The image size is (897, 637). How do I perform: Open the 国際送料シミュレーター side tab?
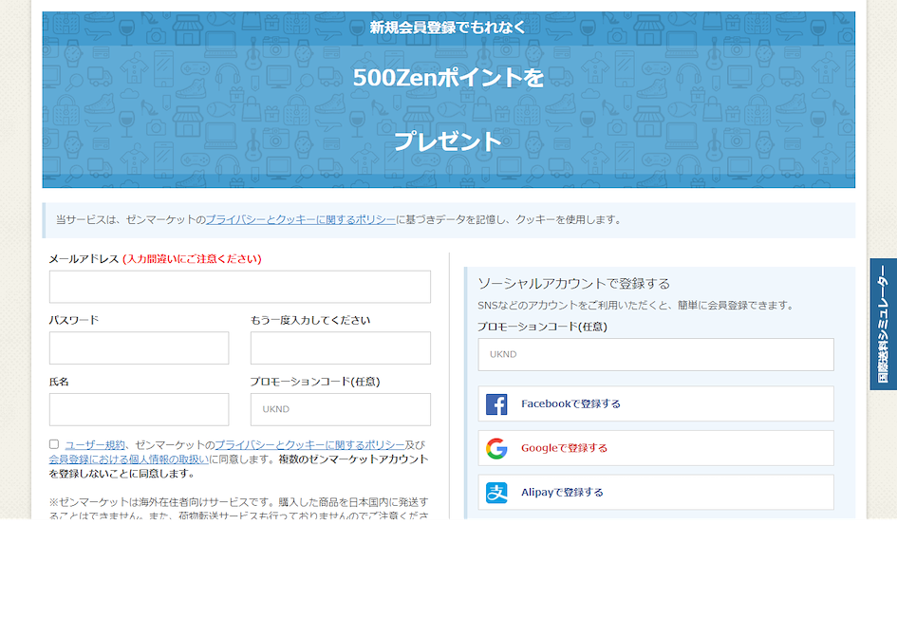point(883,324)
